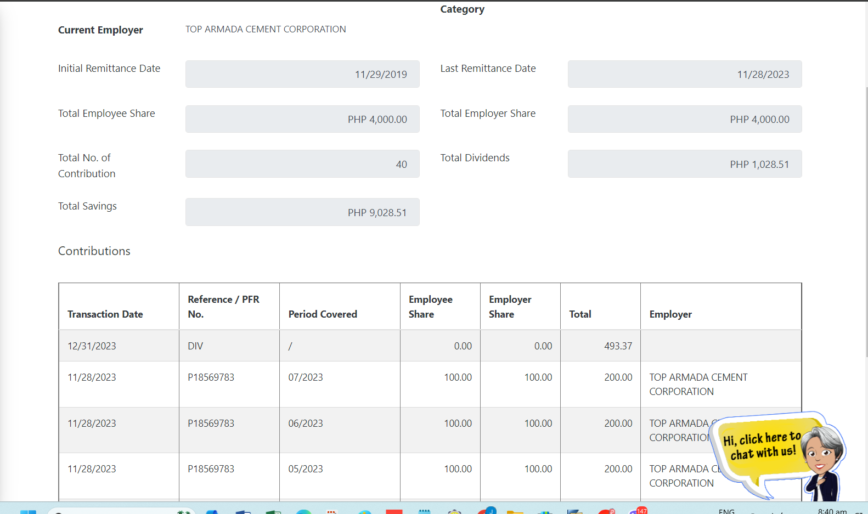Viewport: 868px width, 514px height.
Task: Click the Total No. of Contribution field
Action: 302,164
